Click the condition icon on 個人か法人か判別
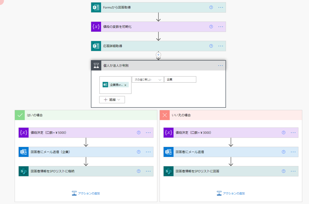This screenshot has height=204, width=309. (96, 66)
